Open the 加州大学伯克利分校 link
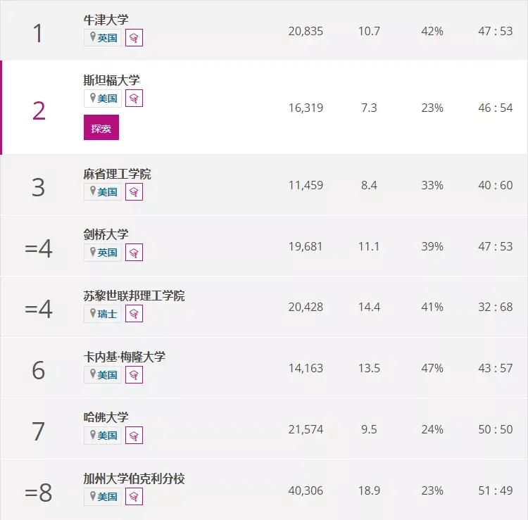Screen dimensions: 528x520 [x=134, y=478]
